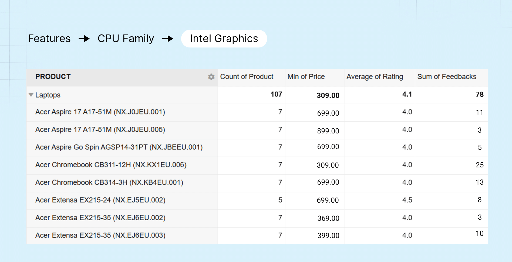Collapse the Laptops group row
Image resolution: width=512 pixels, height=262 pixels.
click(31, 95)
